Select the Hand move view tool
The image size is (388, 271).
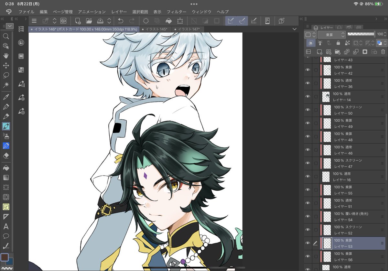point(6,56)
